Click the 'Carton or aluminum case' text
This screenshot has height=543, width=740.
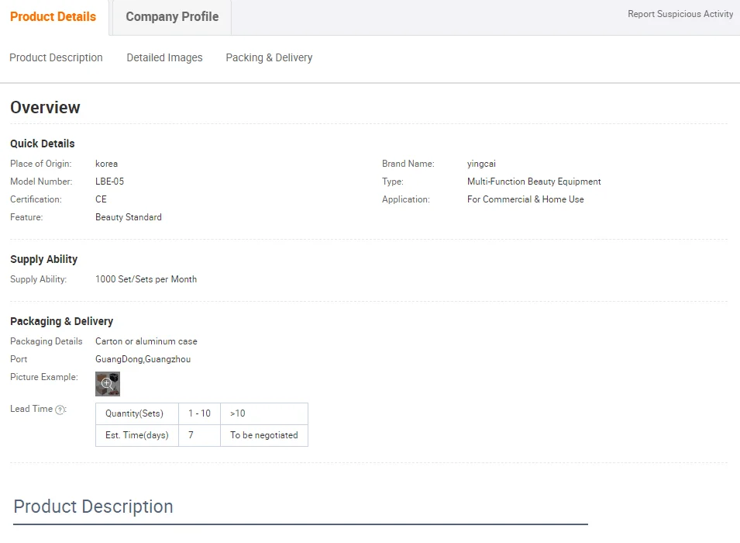pyautogui.click(x=146, y=341)
